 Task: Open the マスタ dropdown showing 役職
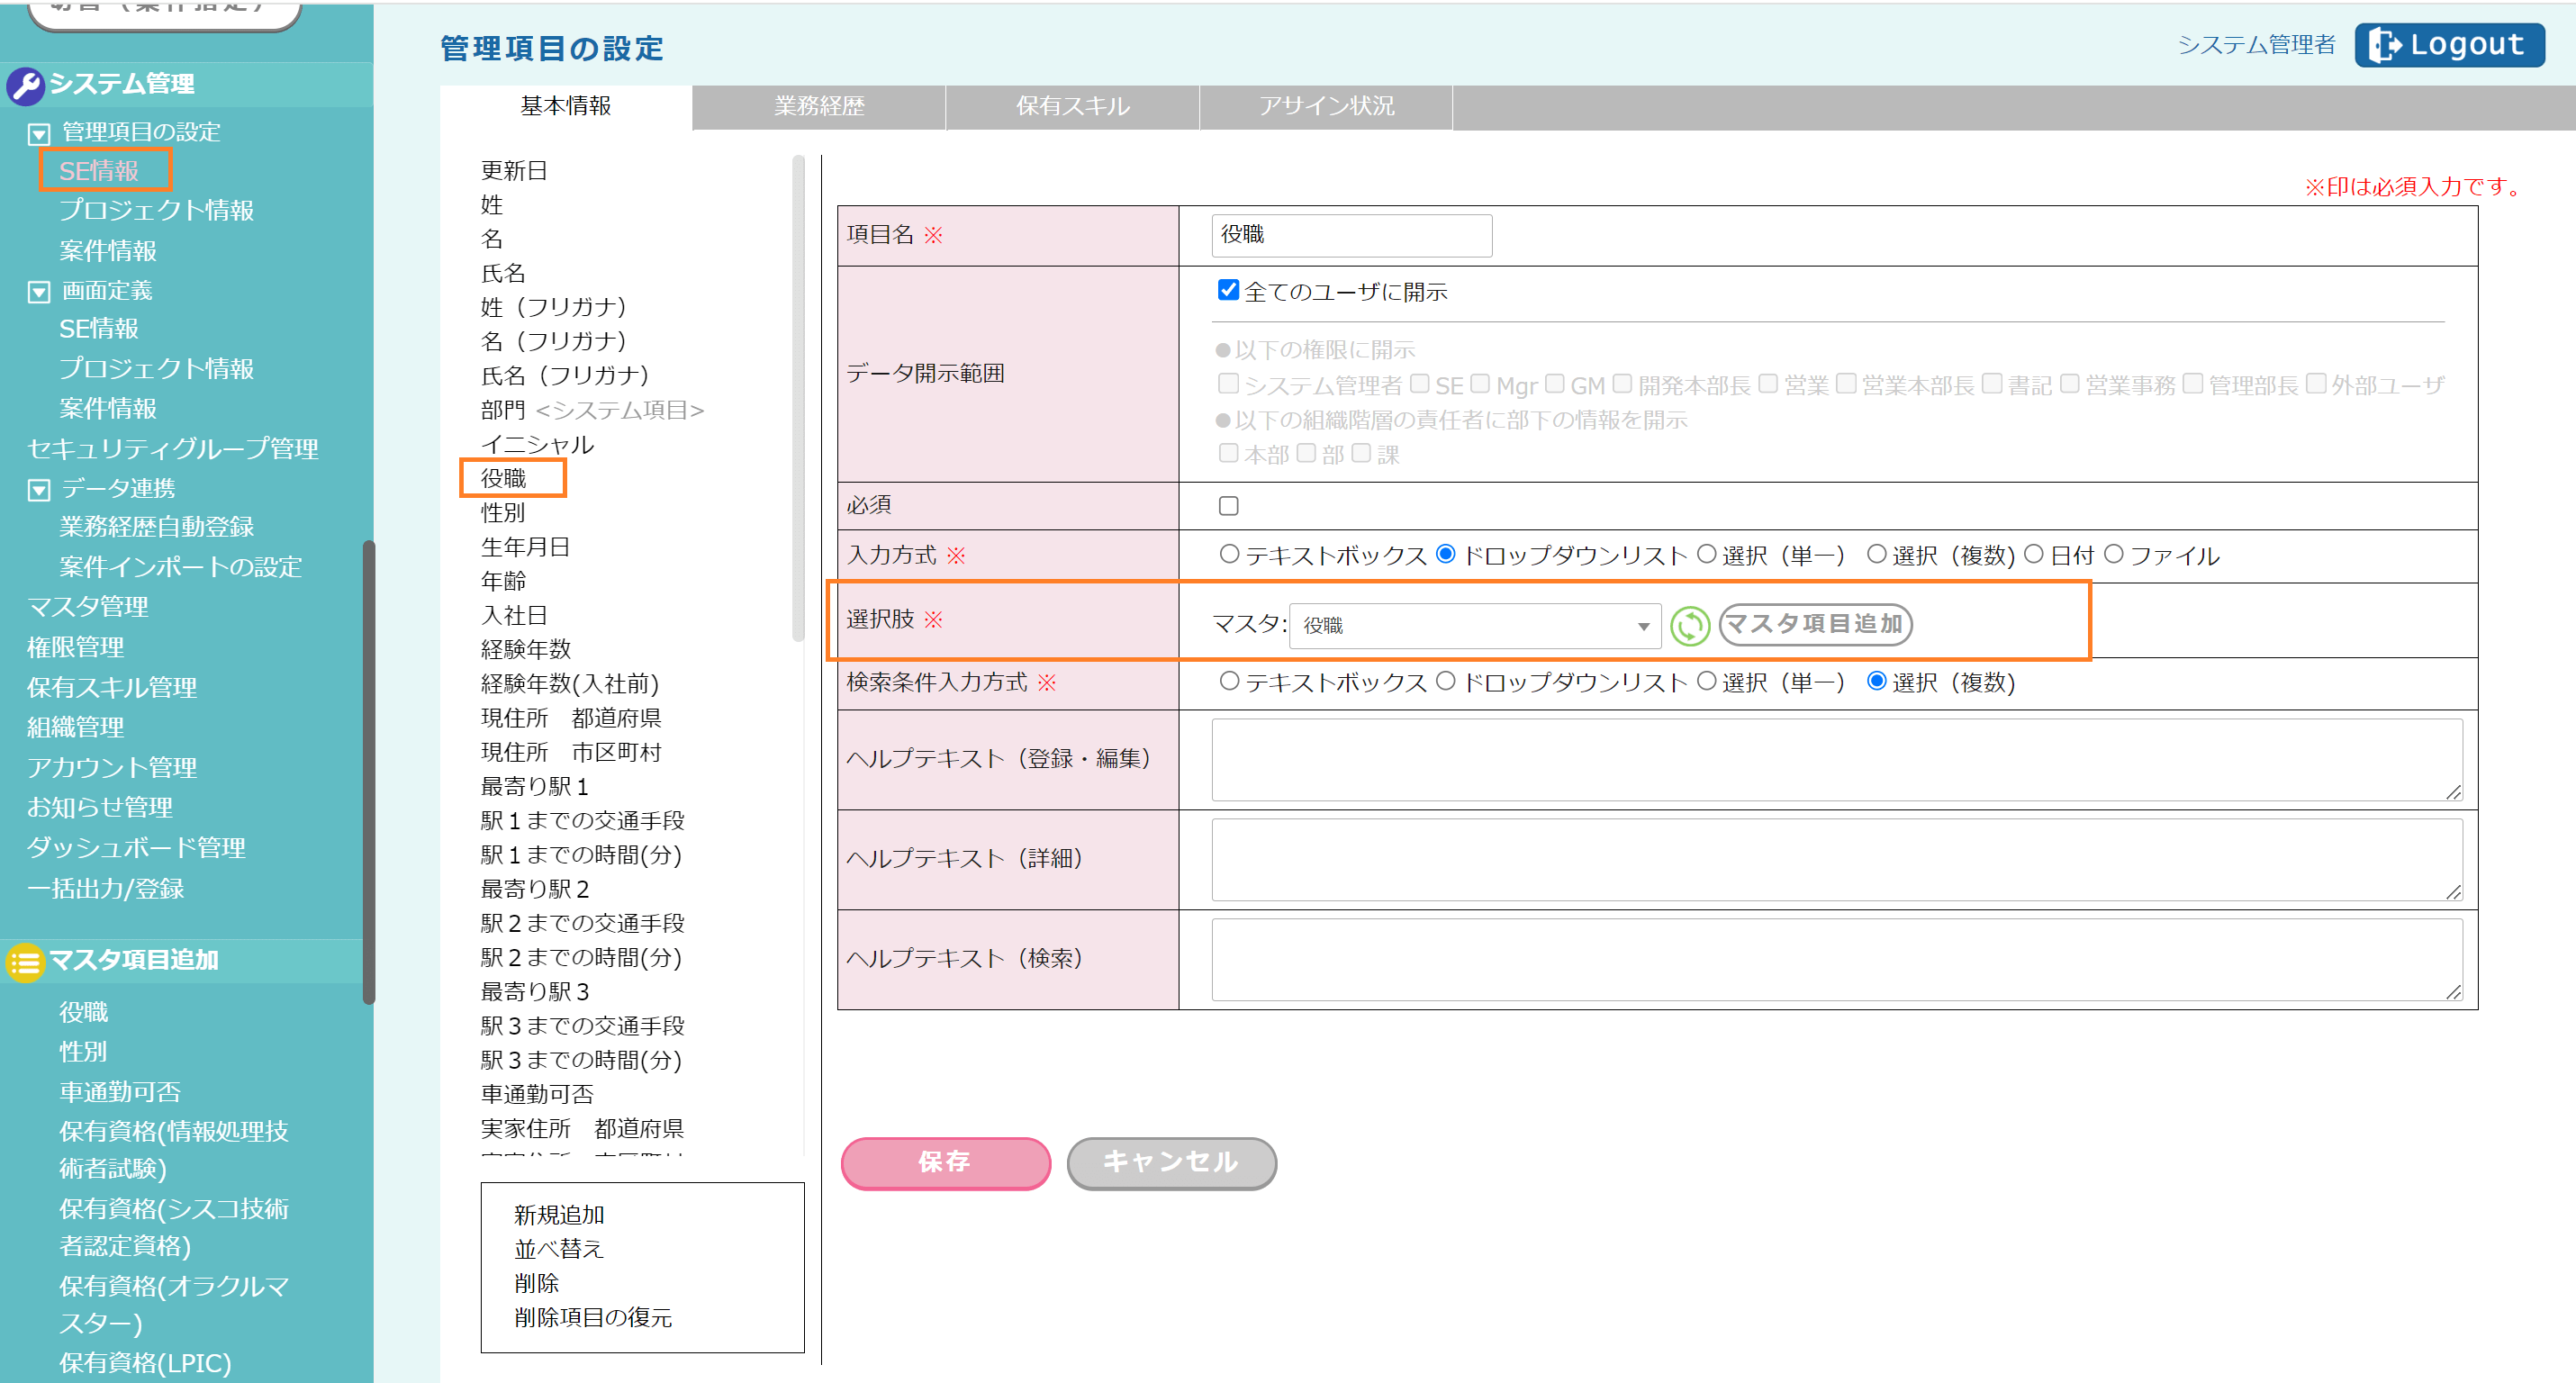coord(1474,626)
